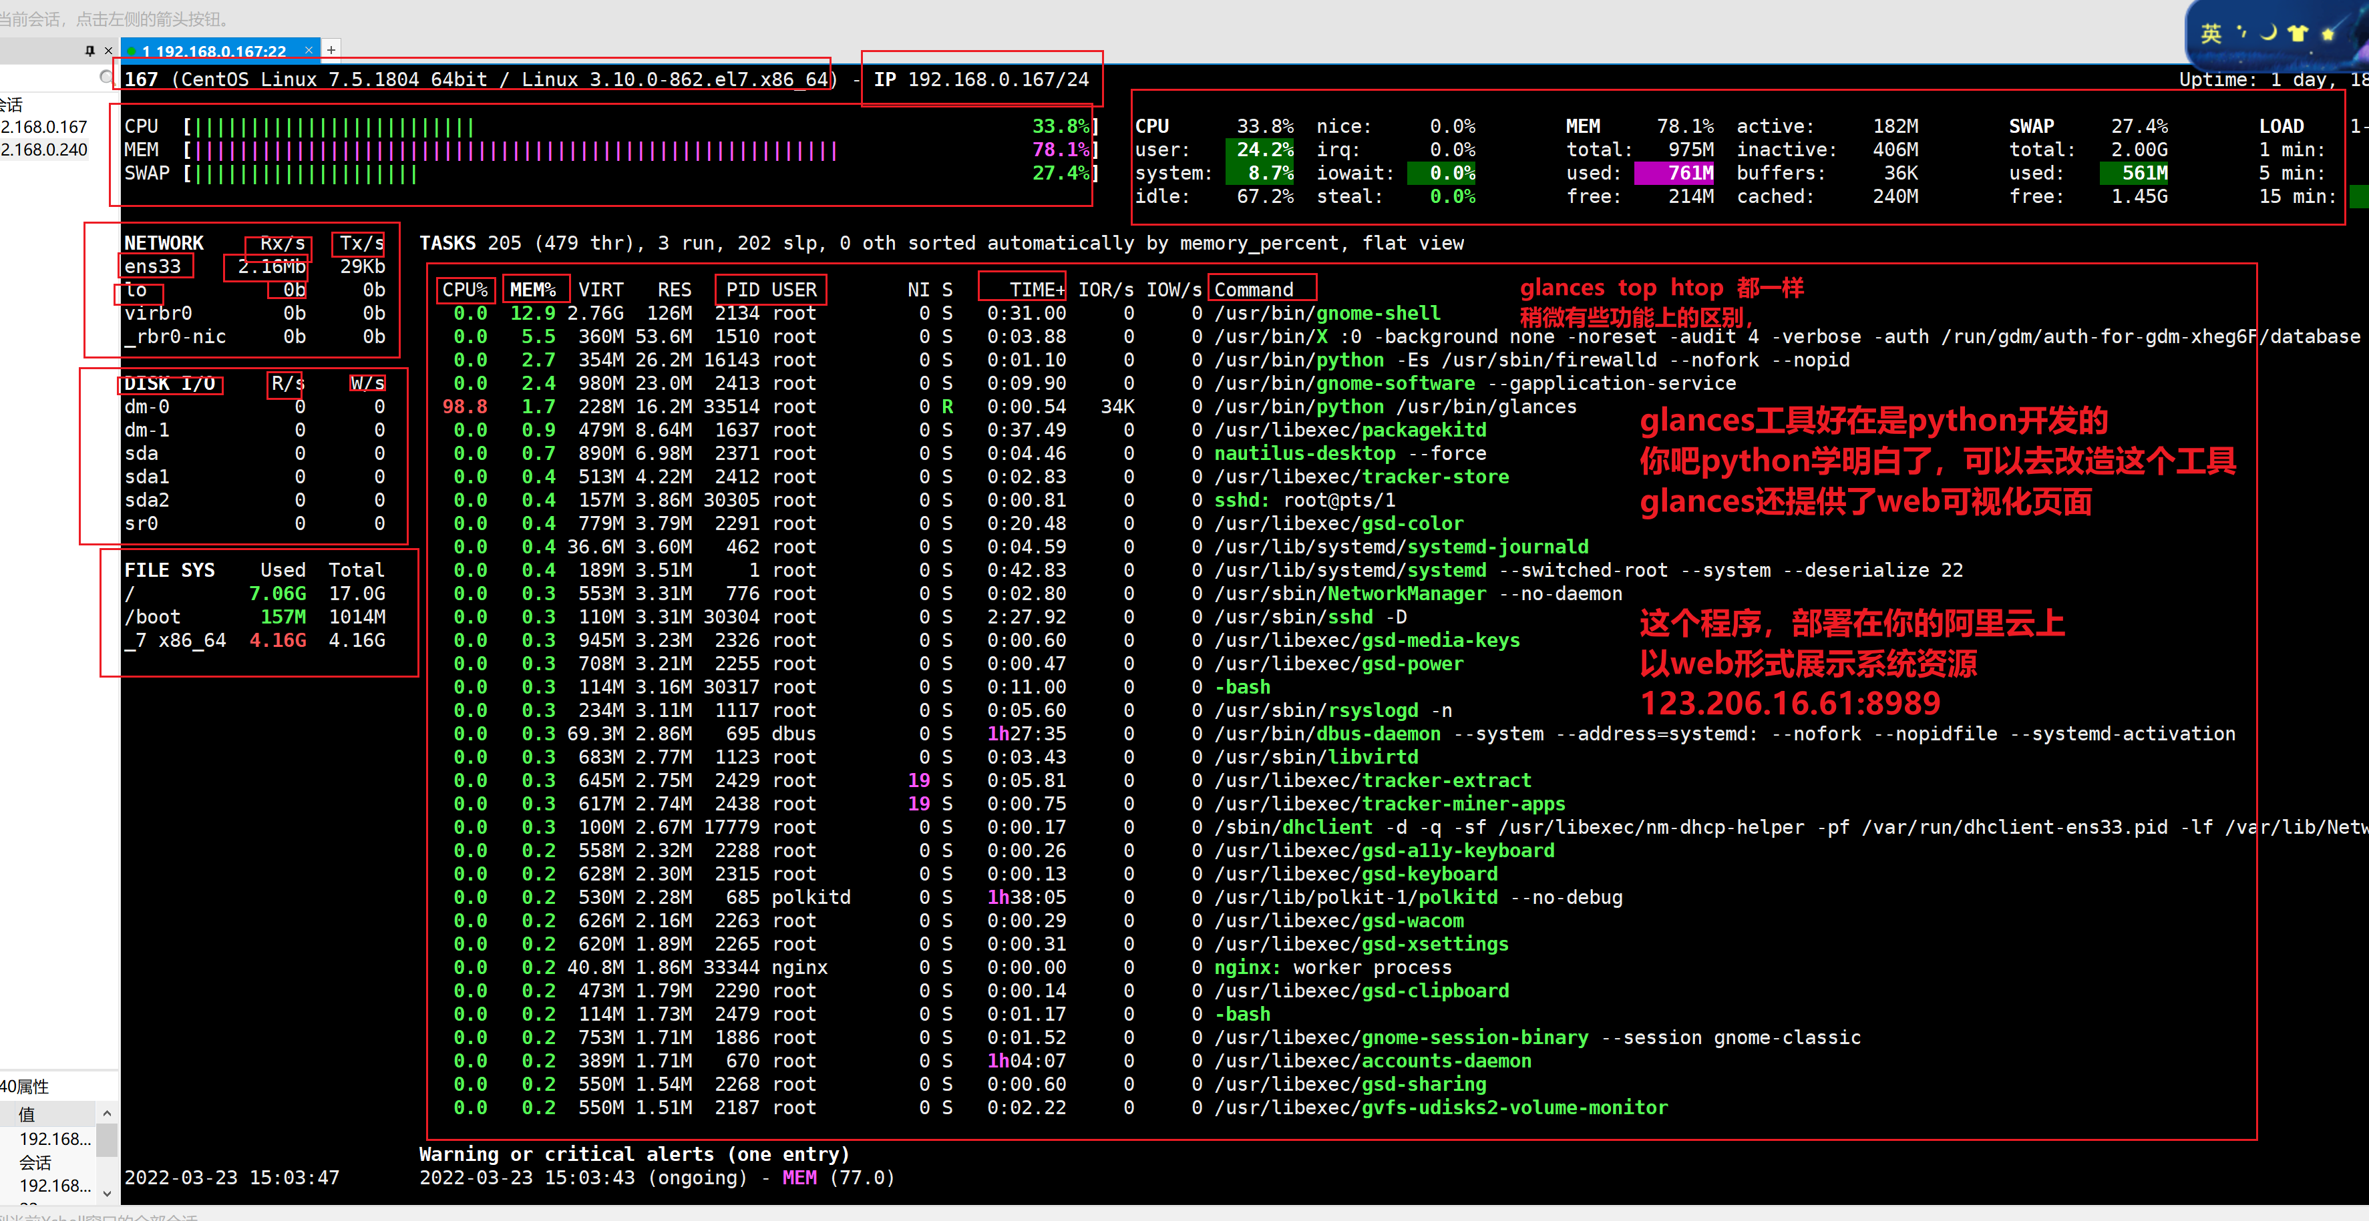Click the RES column header

pyautogui.click(x=674, y=290)
